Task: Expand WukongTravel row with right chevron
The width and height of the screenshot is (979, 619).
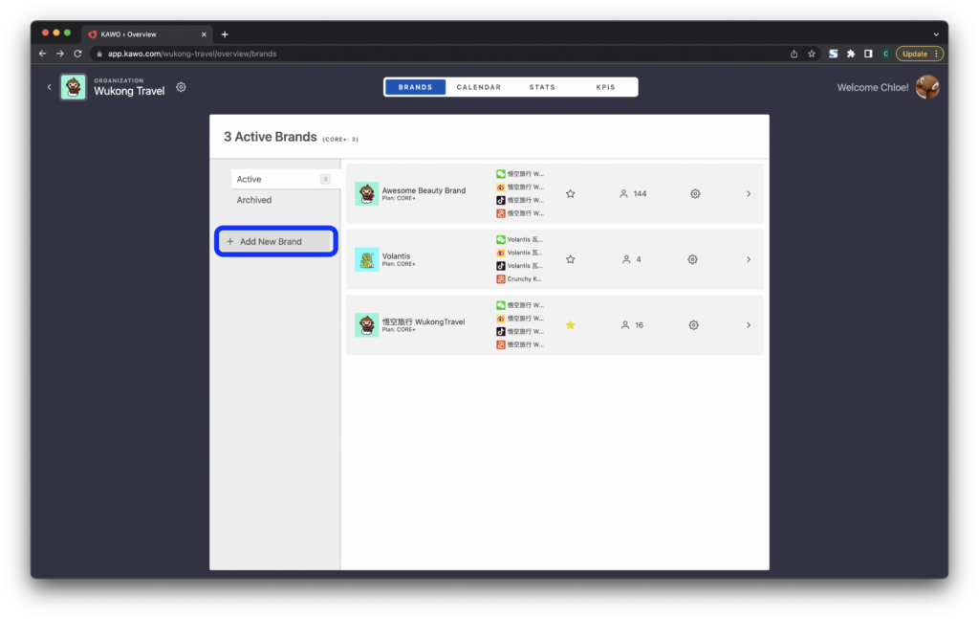Action: point(748,325)
